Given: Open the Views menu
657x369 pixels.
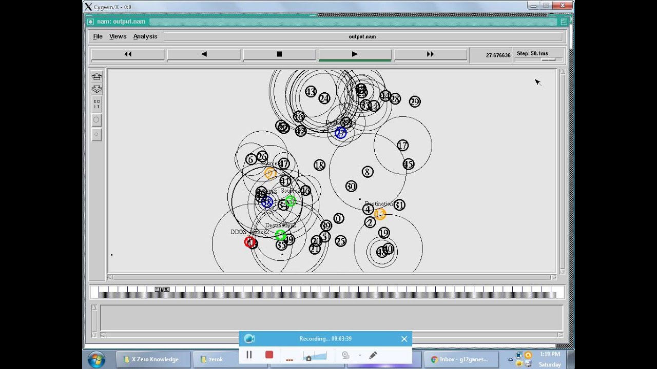Looking at the screenshot, I should [118, 36].
